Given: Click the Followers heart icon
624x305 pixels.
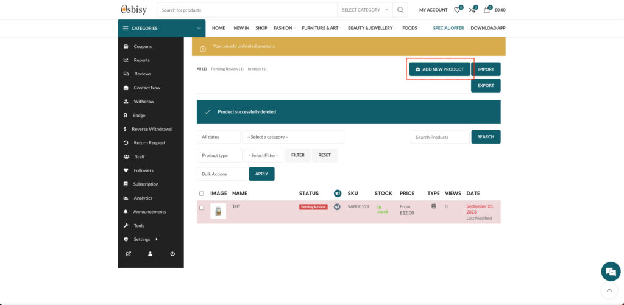Looking at the screenshot, I should (x=126, y=170).
